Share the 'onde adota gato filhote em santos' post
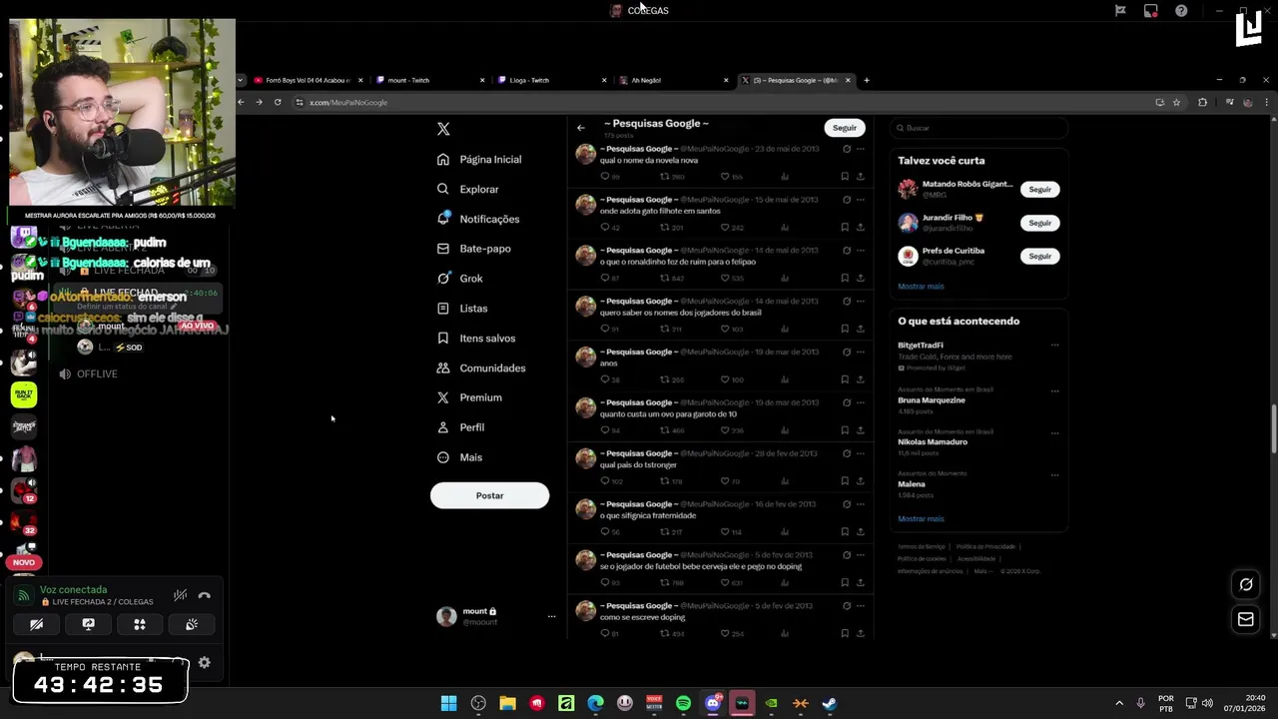 860,228
